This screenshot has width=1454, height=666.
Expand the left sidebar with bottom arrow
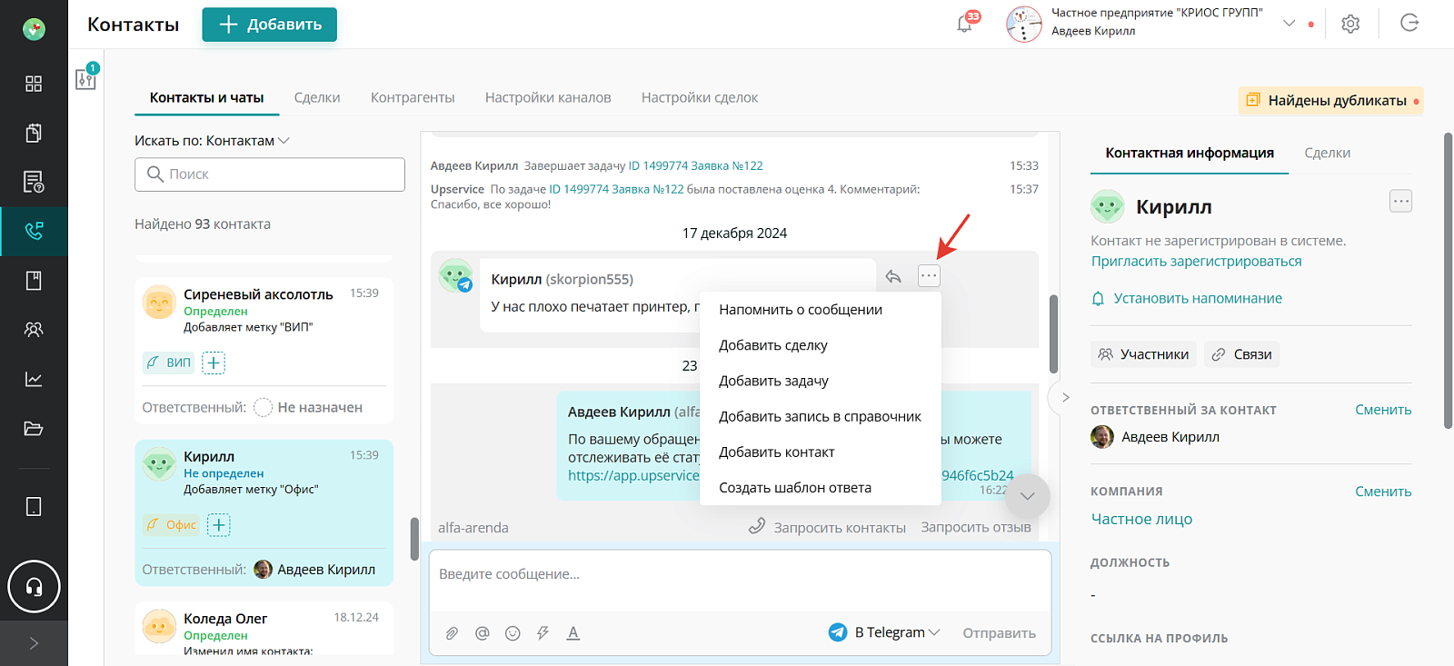point(34,643)
